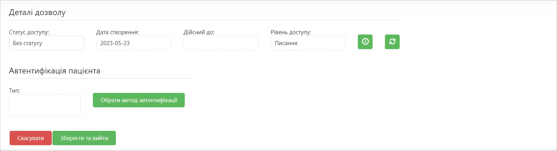Open the Статус доступу field showing Без статусу
Viewport: 557px width, 151px height.
pyautogui.click(x=46, y=43)
